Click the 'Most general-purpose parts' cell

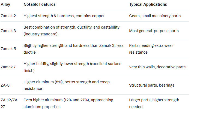(154, 31)
